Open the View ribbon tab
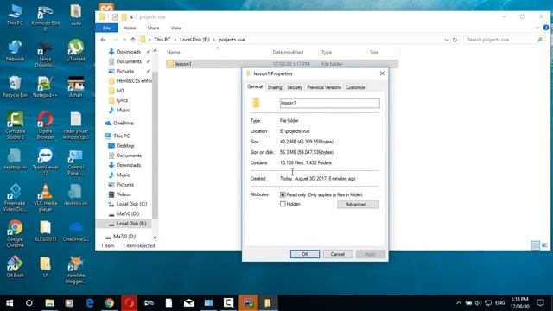 176,28
